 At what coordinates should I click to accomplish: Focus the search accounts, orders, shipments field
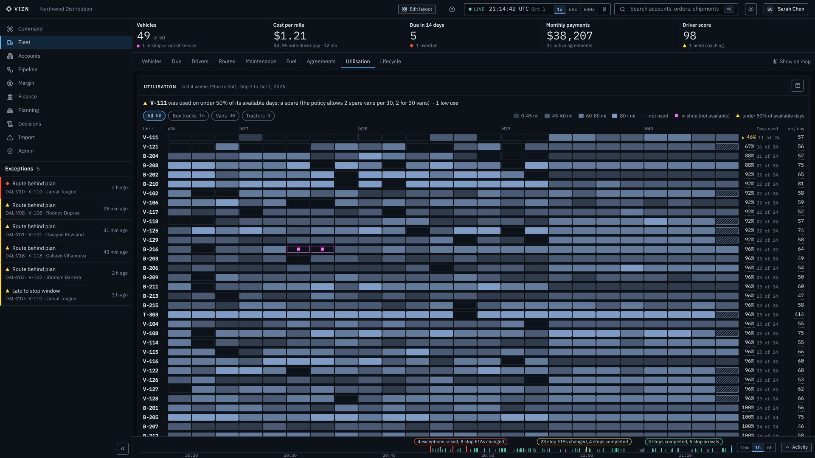tap(676, 9)
